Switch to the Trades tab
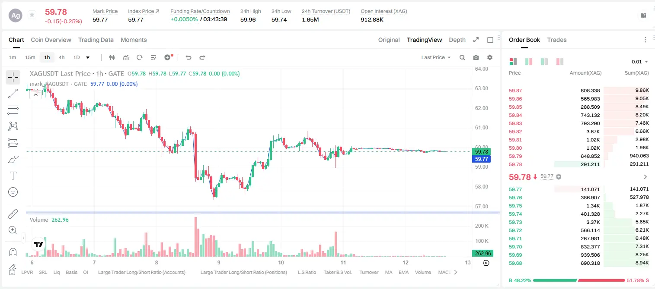Screen dimensions: 655x289 tap(556, 40)
